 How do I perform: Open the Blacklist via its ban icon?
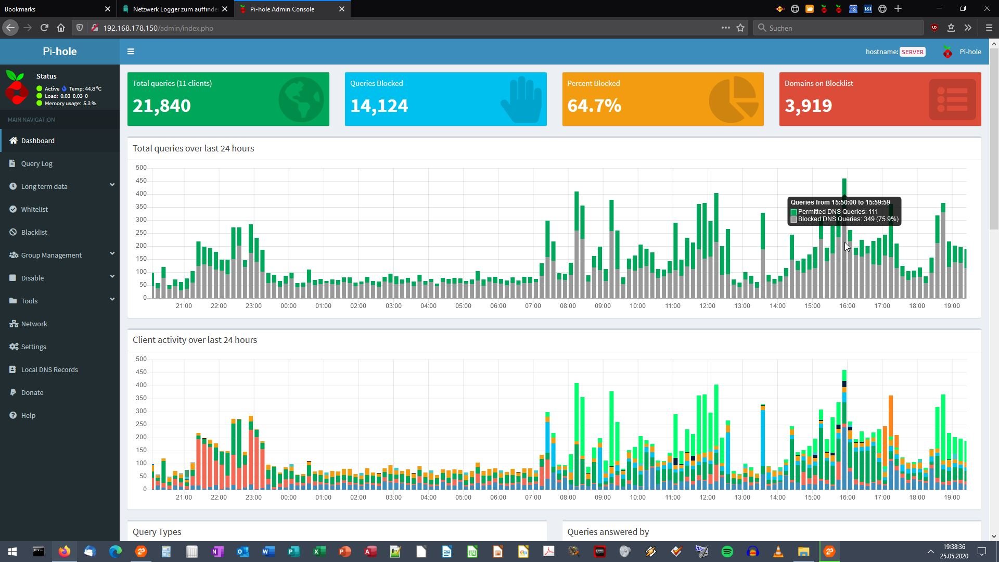[13, 232]
